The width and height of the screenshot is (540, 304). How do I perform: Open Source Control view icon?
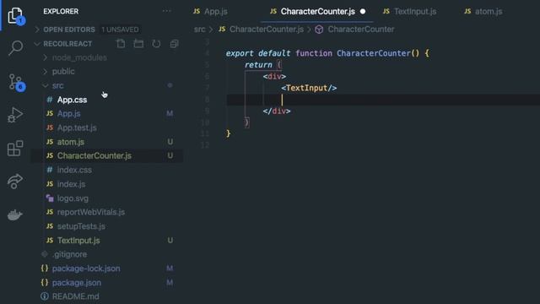coord(15,82)
